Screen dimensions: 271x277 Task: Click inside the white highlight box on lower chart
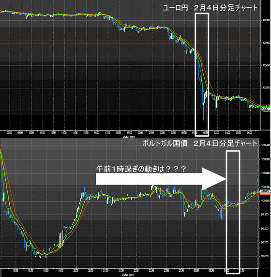[x=233, y=212]
